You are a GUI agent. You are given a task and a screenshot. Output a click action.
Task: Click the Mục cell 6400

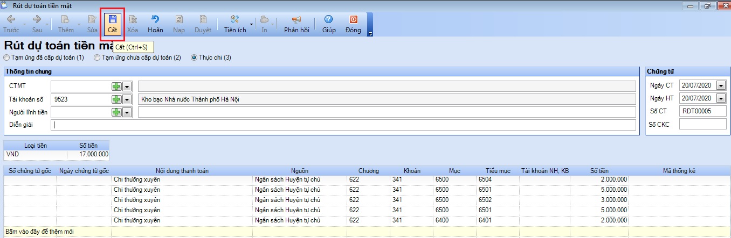tap(454, 220)
